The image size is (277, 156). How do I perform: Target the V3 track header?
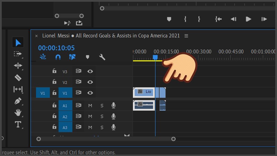point(65,71)
